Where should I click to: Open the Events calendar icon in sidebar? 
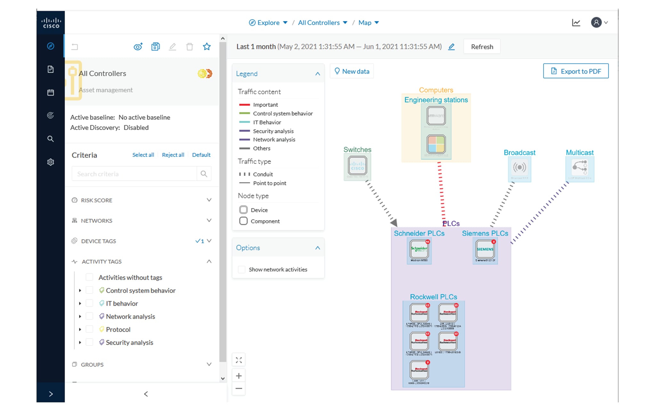click(51, 93)
